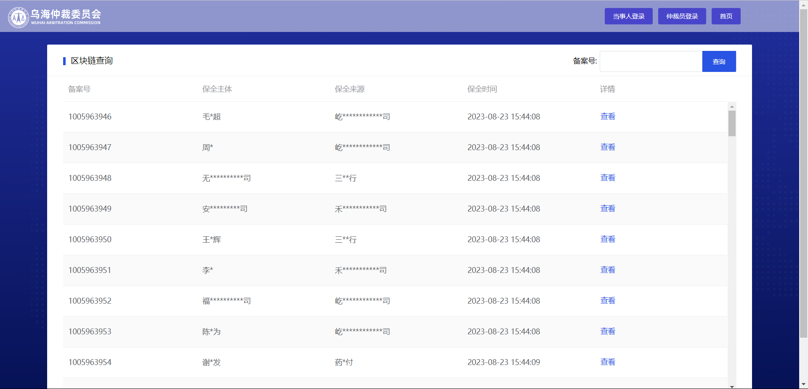Click source 三**行 in row 1005963948

(346, 178)
